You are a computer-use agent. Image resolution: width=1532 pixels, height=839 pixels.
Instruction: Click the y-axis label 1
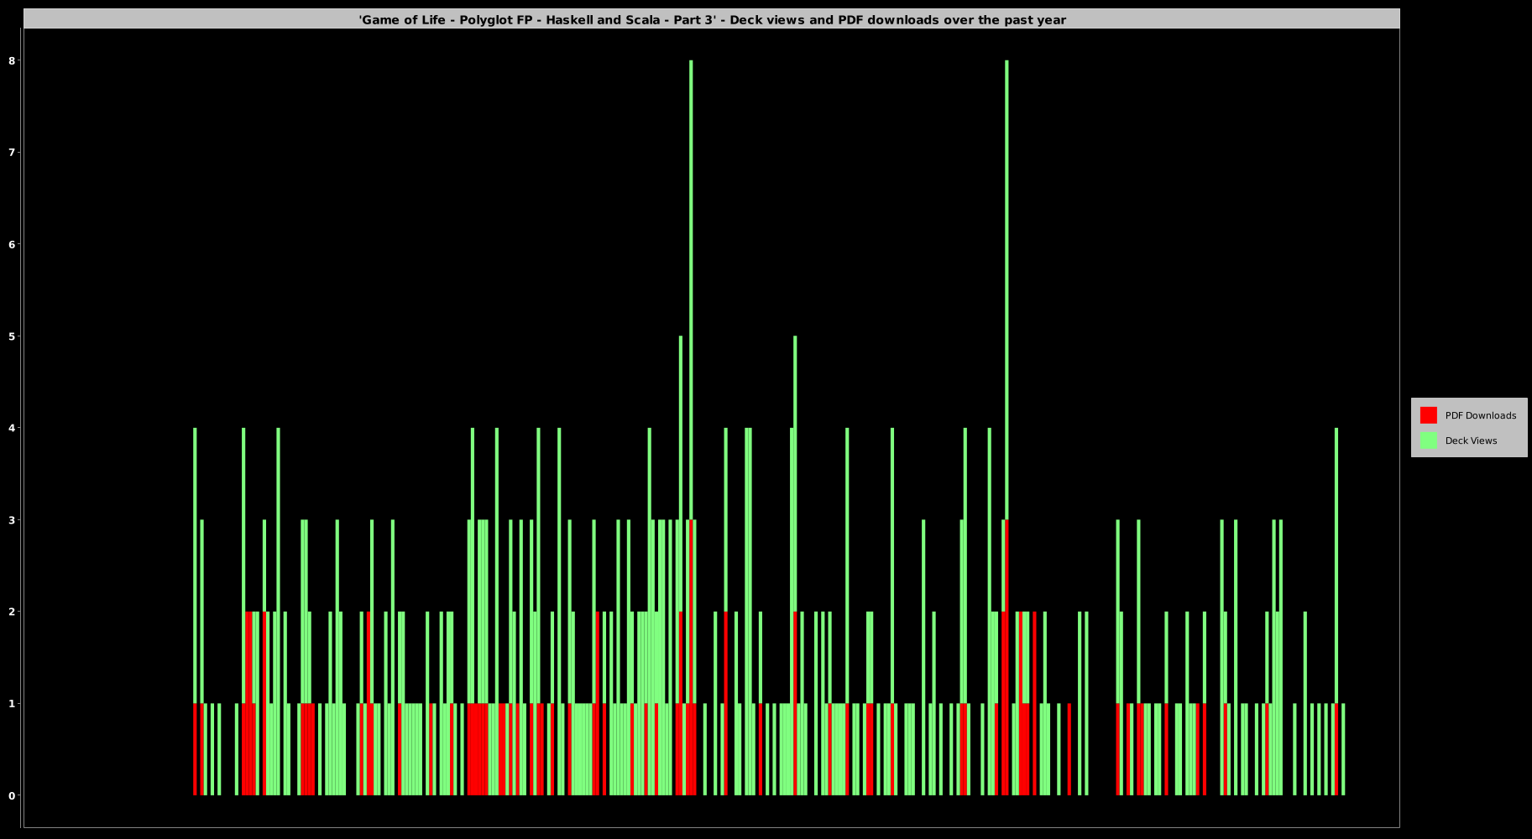tap(13, 703)
